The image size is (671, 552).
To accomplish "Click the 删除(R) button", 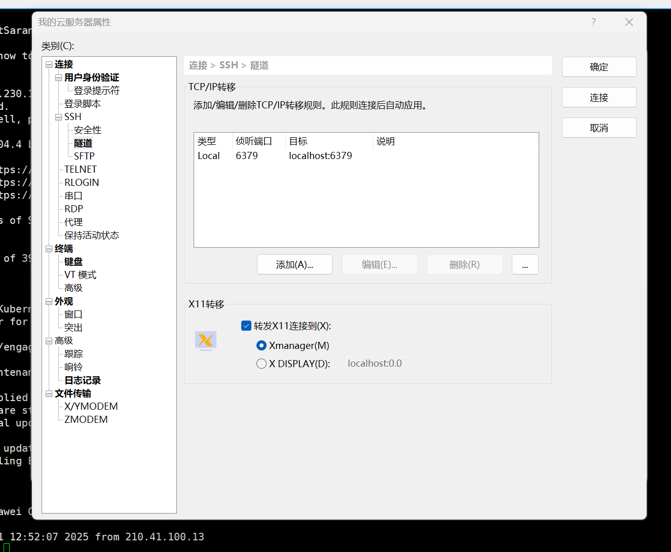I will point(465,264).
